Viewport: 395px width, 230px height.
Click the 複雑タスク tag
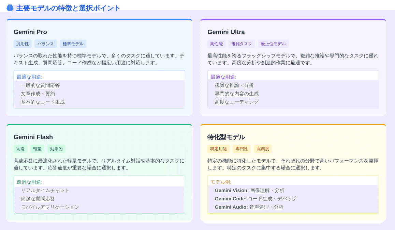242,44
